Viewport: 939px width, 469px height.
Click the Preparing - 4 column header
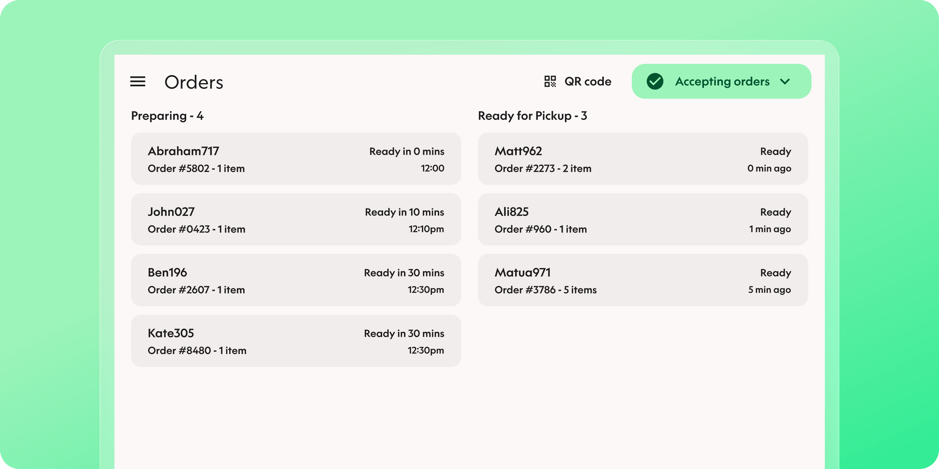[167, 116]
